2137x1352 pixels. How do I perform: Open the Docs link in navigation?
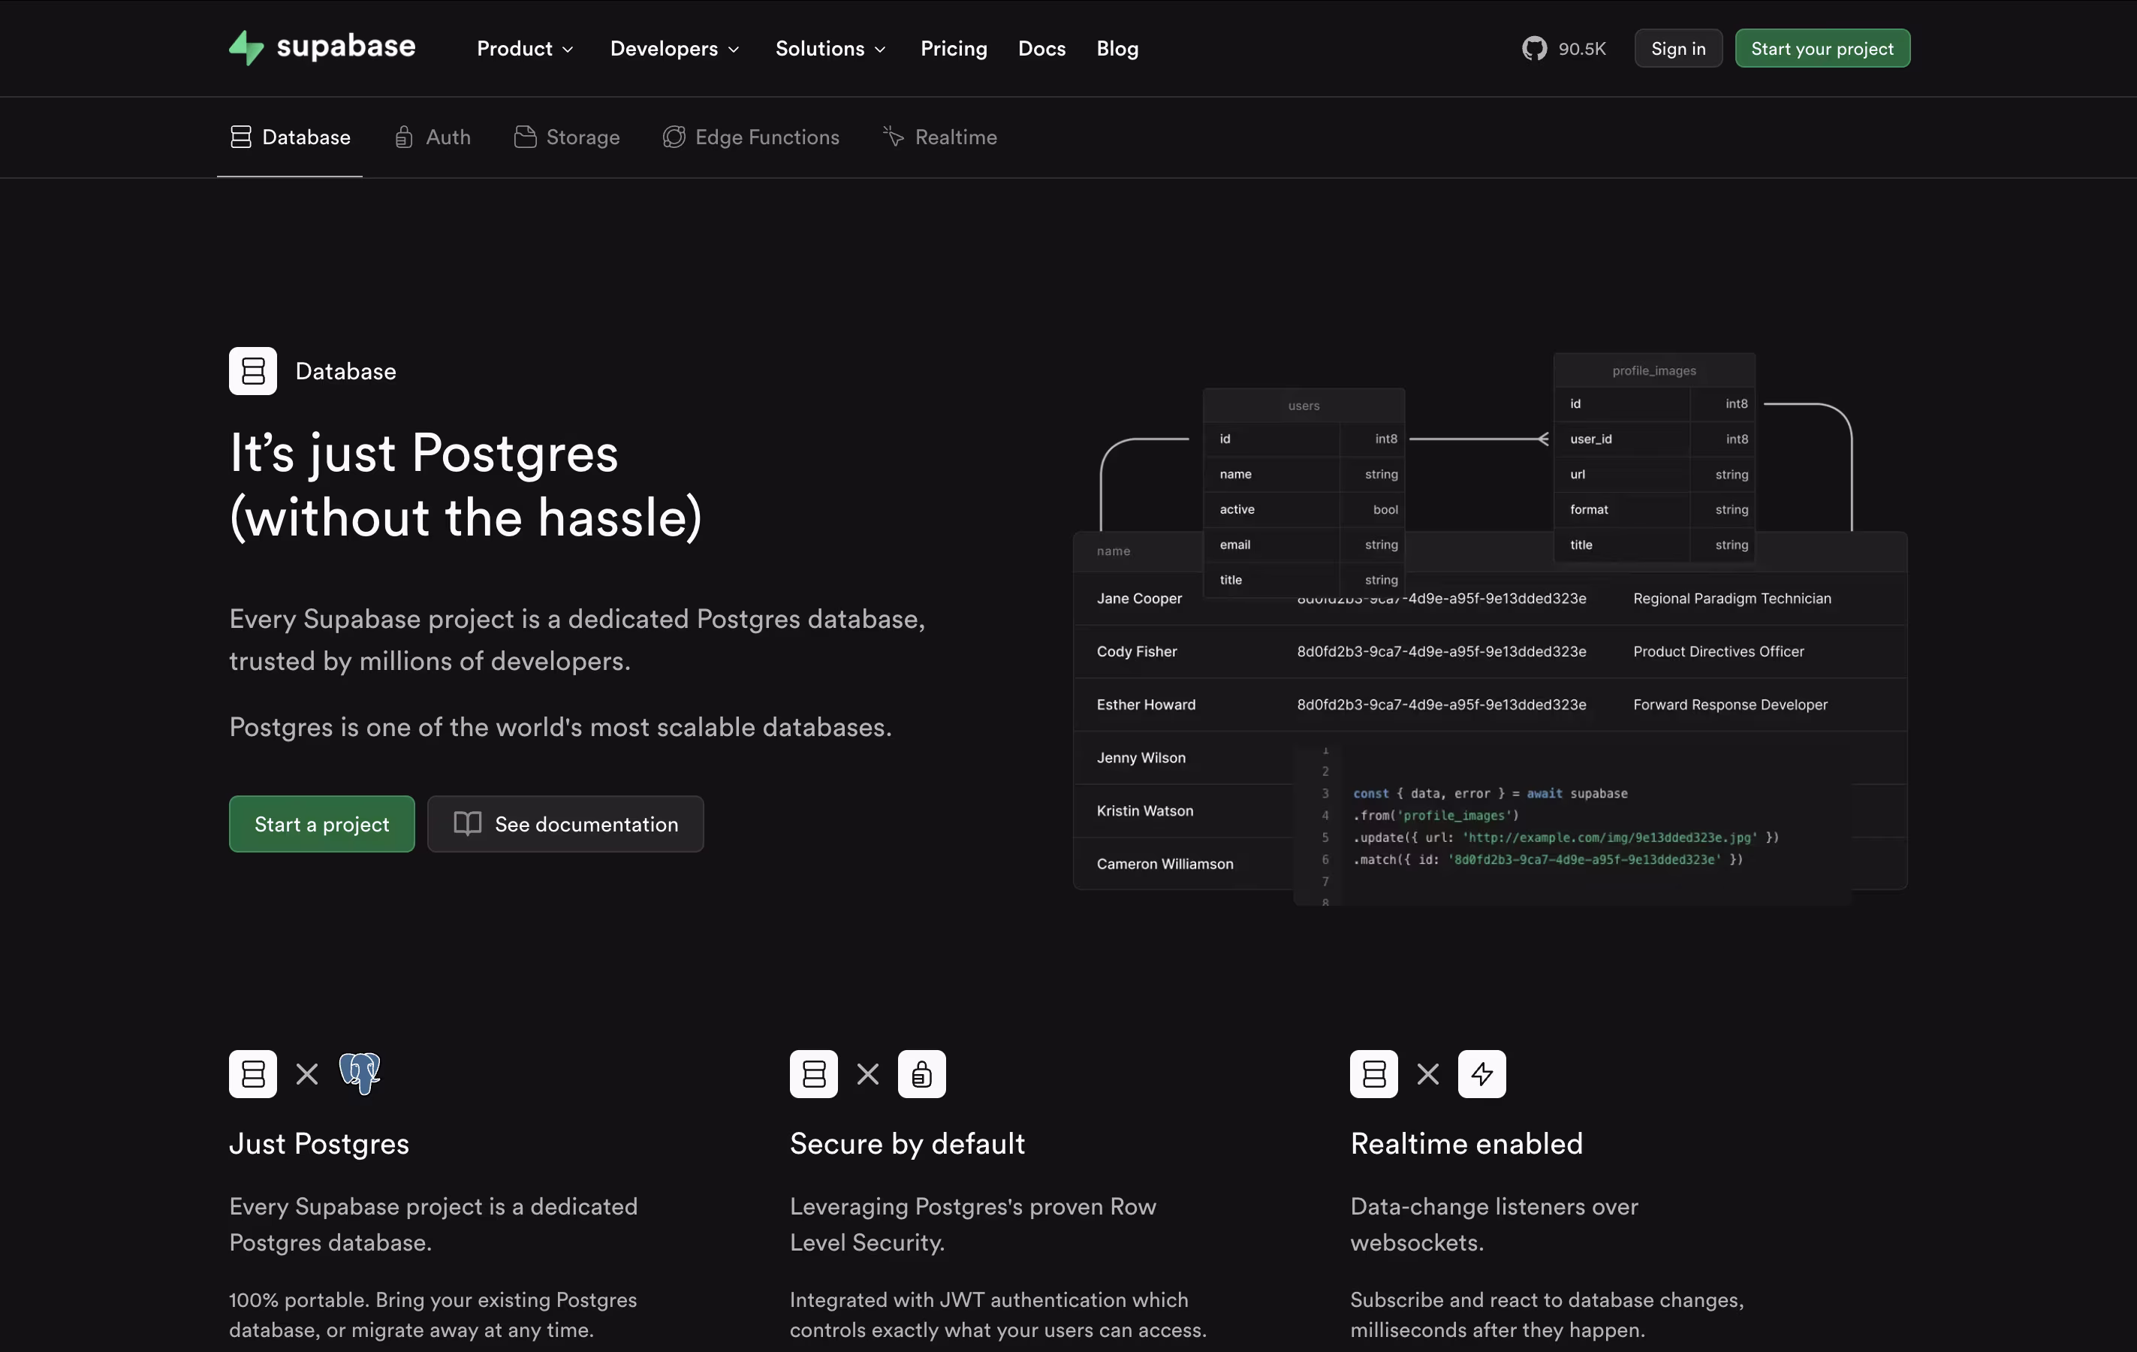click(1042, 49)
